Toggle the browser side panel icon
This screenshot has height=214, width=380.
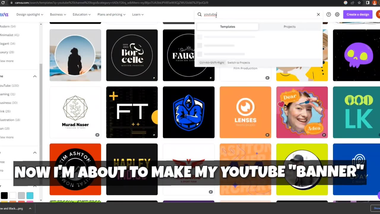coord(368,3)
